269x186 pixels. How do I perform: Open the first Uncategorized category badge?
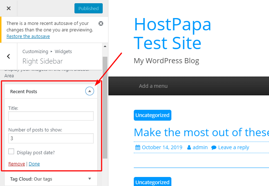153,115
